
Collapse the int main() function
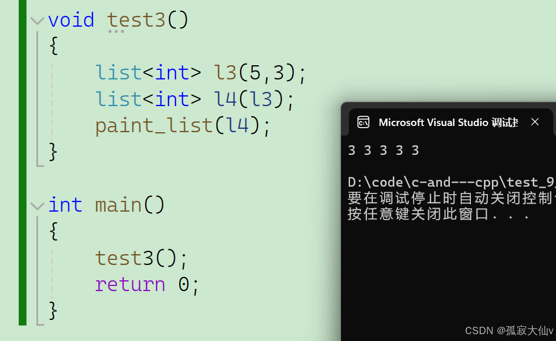(37, 206)
